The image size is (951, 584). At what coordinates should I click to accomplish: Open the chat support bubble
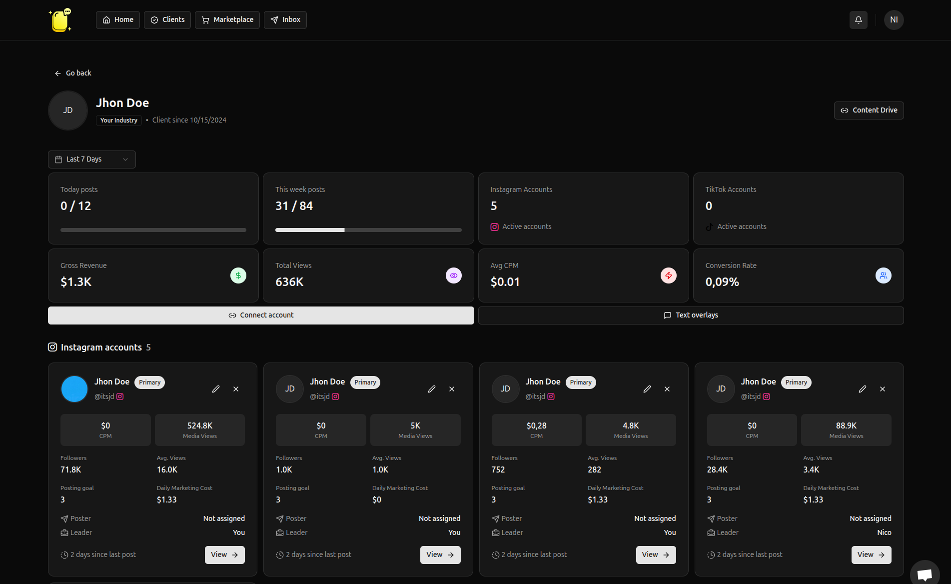925,573
